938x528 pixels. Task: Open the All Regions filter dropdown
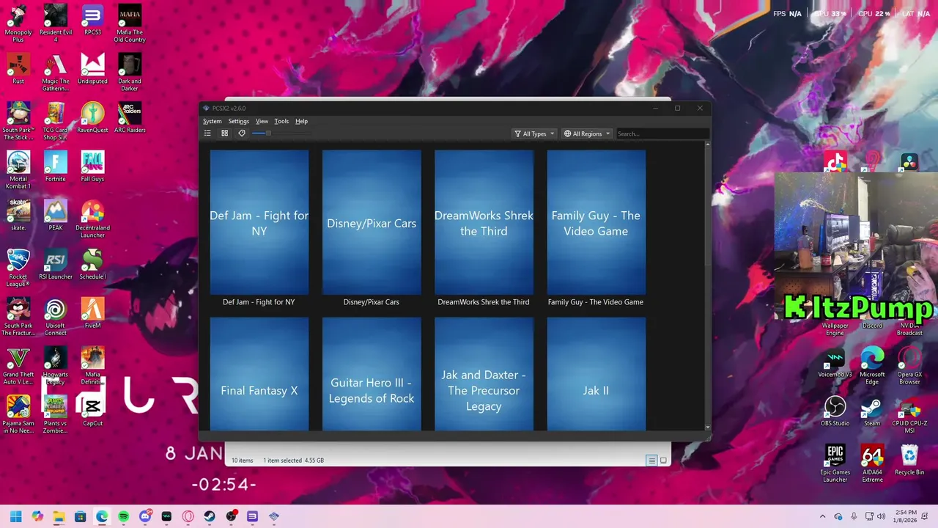point(587,133)
